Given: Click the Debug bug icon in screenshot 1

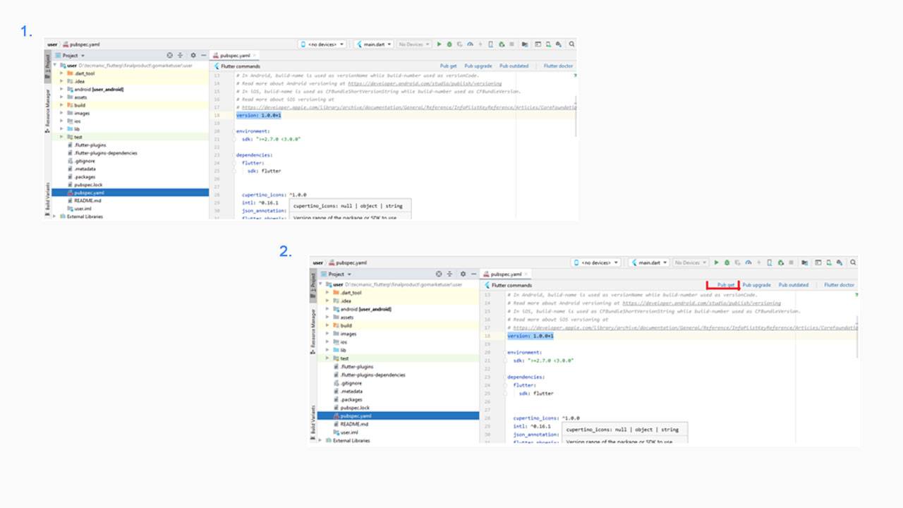Looking at the screenshot, I should click(x=449, y=44).
